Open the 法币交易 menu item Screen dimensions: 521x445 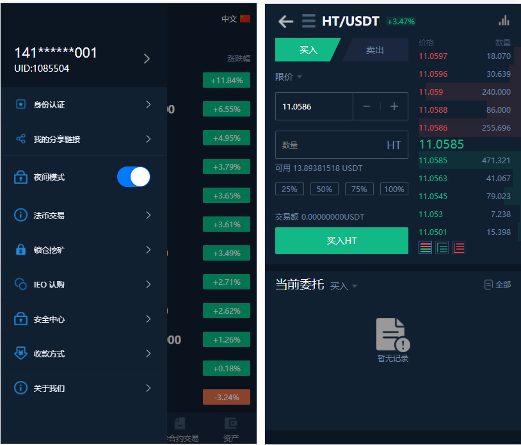point(83,215)
